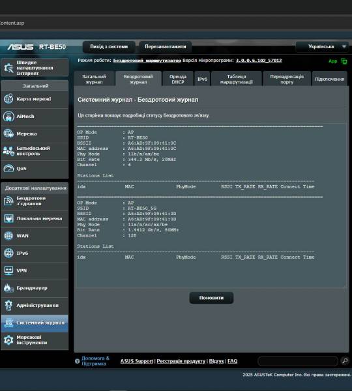352x391 pixels.
Task: Click the Адміністрування gear icon
Action: coord(8,305)
